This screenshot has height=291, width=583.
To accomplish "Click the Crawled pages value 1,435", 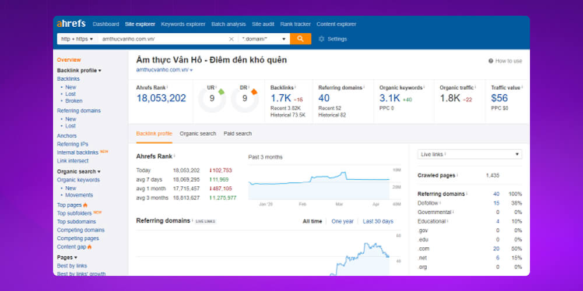I will click(493, 175).
